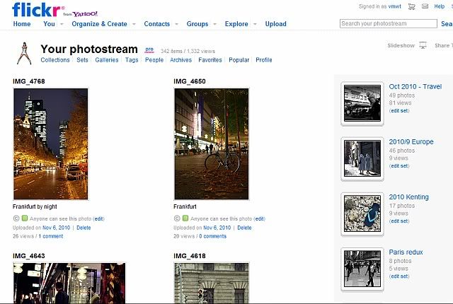Open the Groups menu item
The width and height of the screenshot is (453, 304).
(197, 24)
